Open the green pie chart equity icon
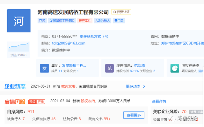 click(175, 68)
